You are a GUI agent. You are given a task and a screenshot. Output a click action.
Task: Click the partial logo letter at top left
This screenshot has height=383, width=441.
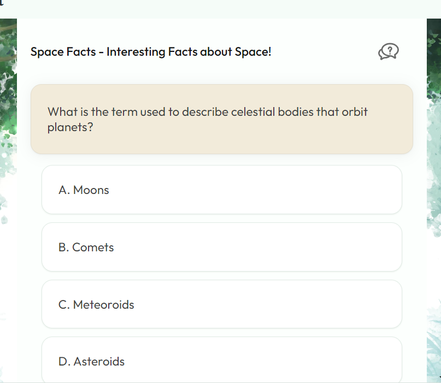point(2,2)
